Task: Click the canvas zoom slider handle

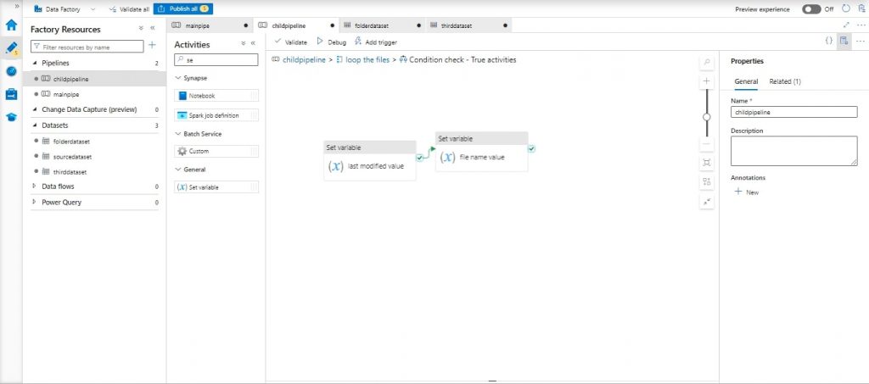Action: 707,117
